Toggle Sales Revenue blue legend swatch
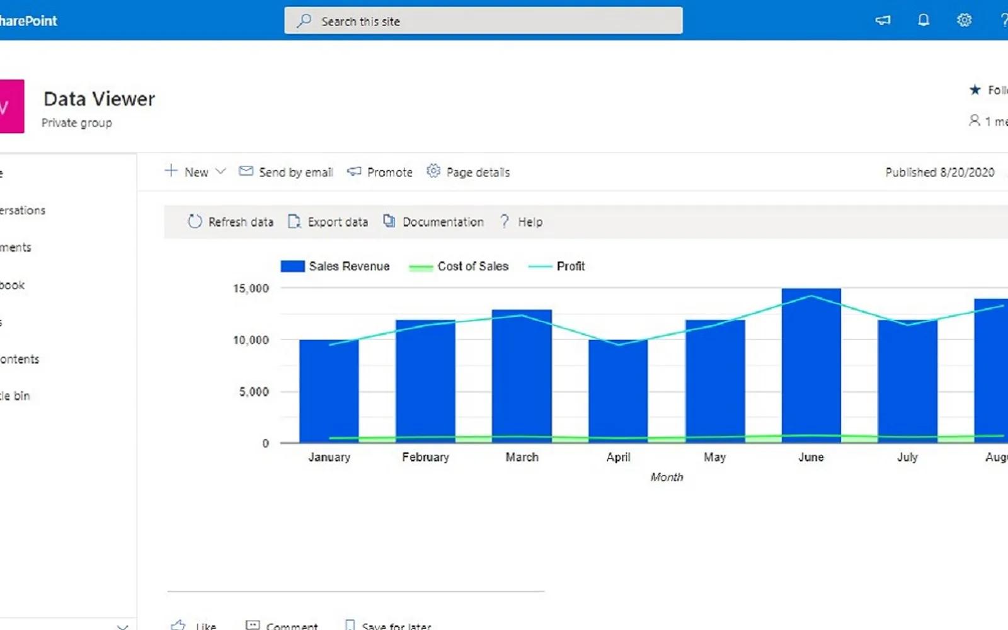Screen dimensions: 1008x630 [x=292, y=266]
